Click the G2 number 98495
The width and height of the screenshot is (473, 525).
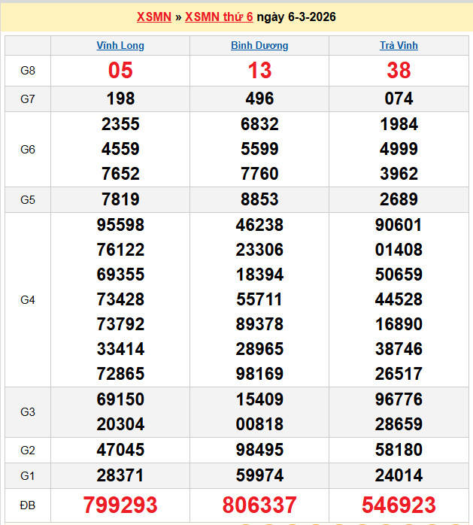[x=259, y=450]
